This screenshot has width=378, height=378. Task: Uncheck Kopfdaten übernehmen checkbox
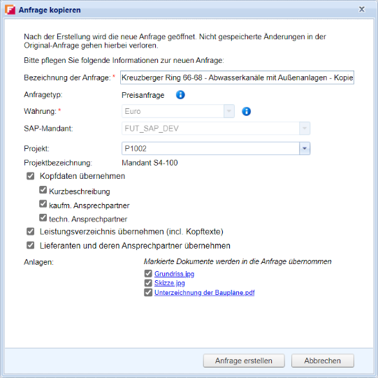[30, 176]
